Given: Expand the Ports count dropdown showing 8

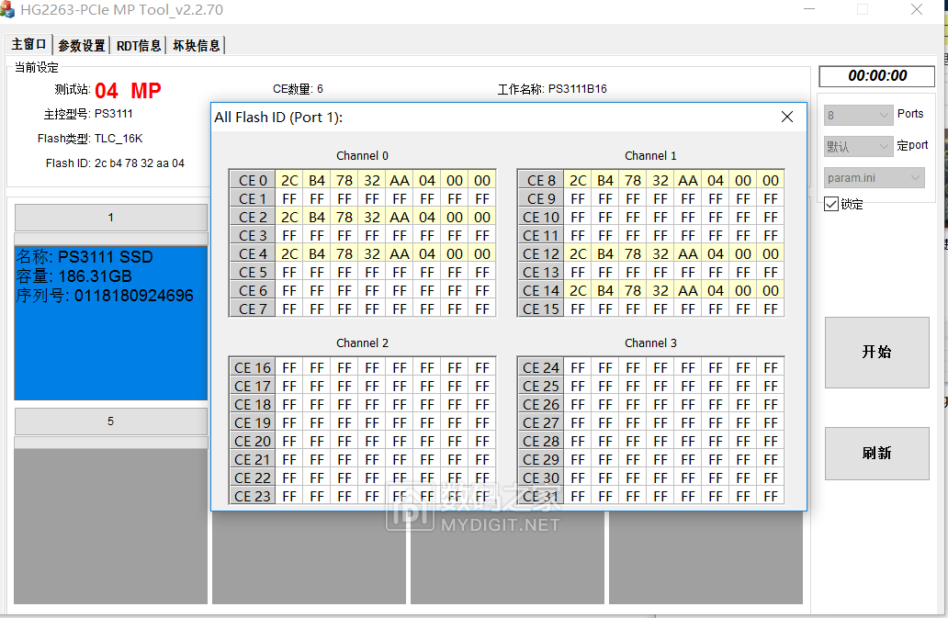Looking at the screenshot, I should pyautogui.click(x=858, y=115).
